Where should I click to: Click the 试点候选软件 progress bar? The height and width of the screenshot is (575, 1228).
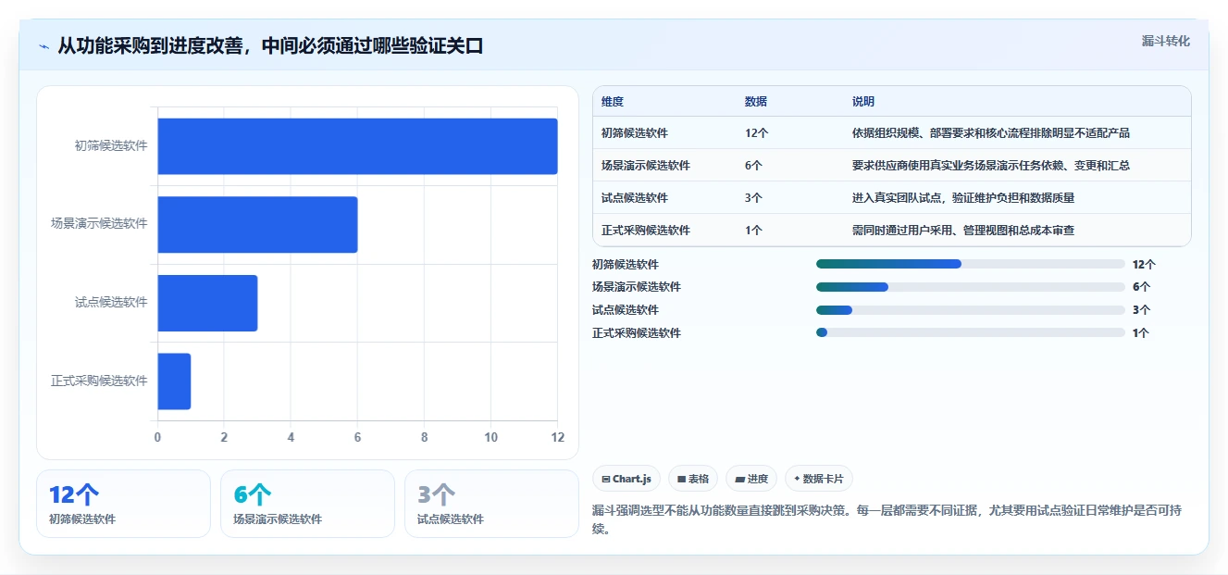(x=970, y=310)
